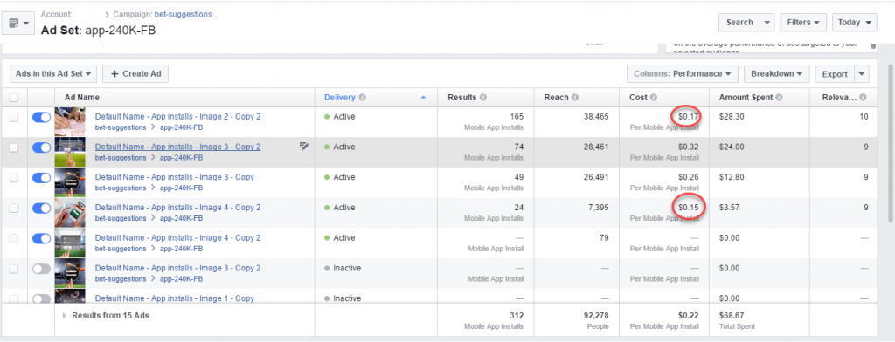Click the Create Ad button
This screenshot has height=342, width=895.
pos(135,73)
